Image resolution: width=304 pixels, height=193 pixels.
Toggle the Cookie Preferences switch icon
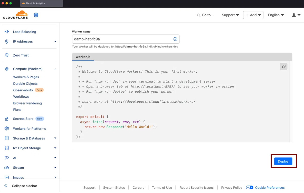[249, 188]
